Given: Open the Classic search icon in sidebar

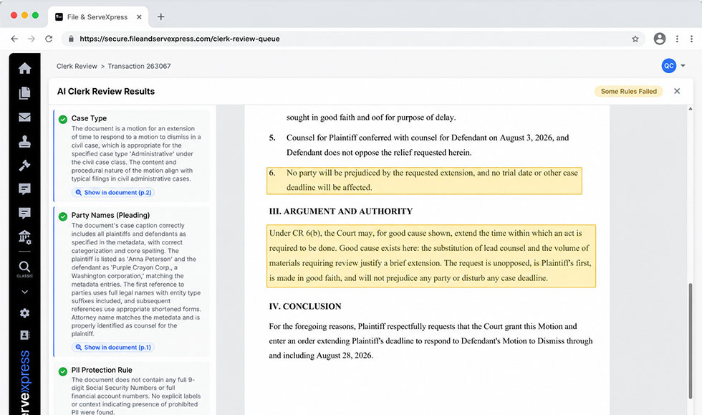Looking at the screenshot, I should [x=24, y=269].
